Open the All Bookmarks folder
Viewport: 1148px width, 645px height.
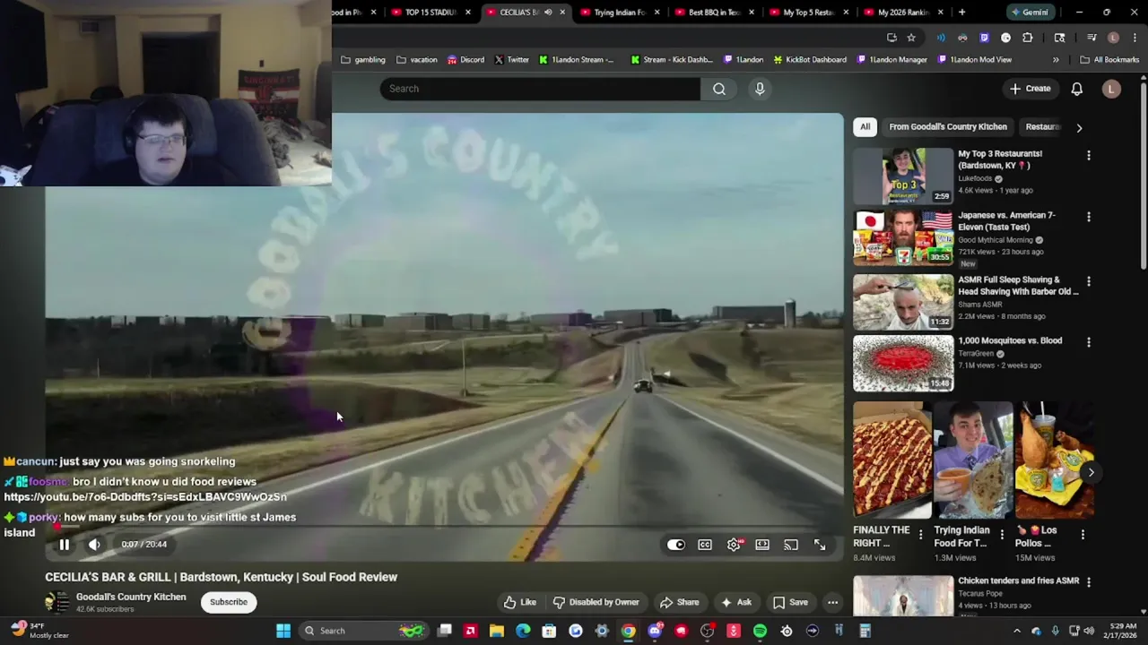click(x=1109, y=60)
